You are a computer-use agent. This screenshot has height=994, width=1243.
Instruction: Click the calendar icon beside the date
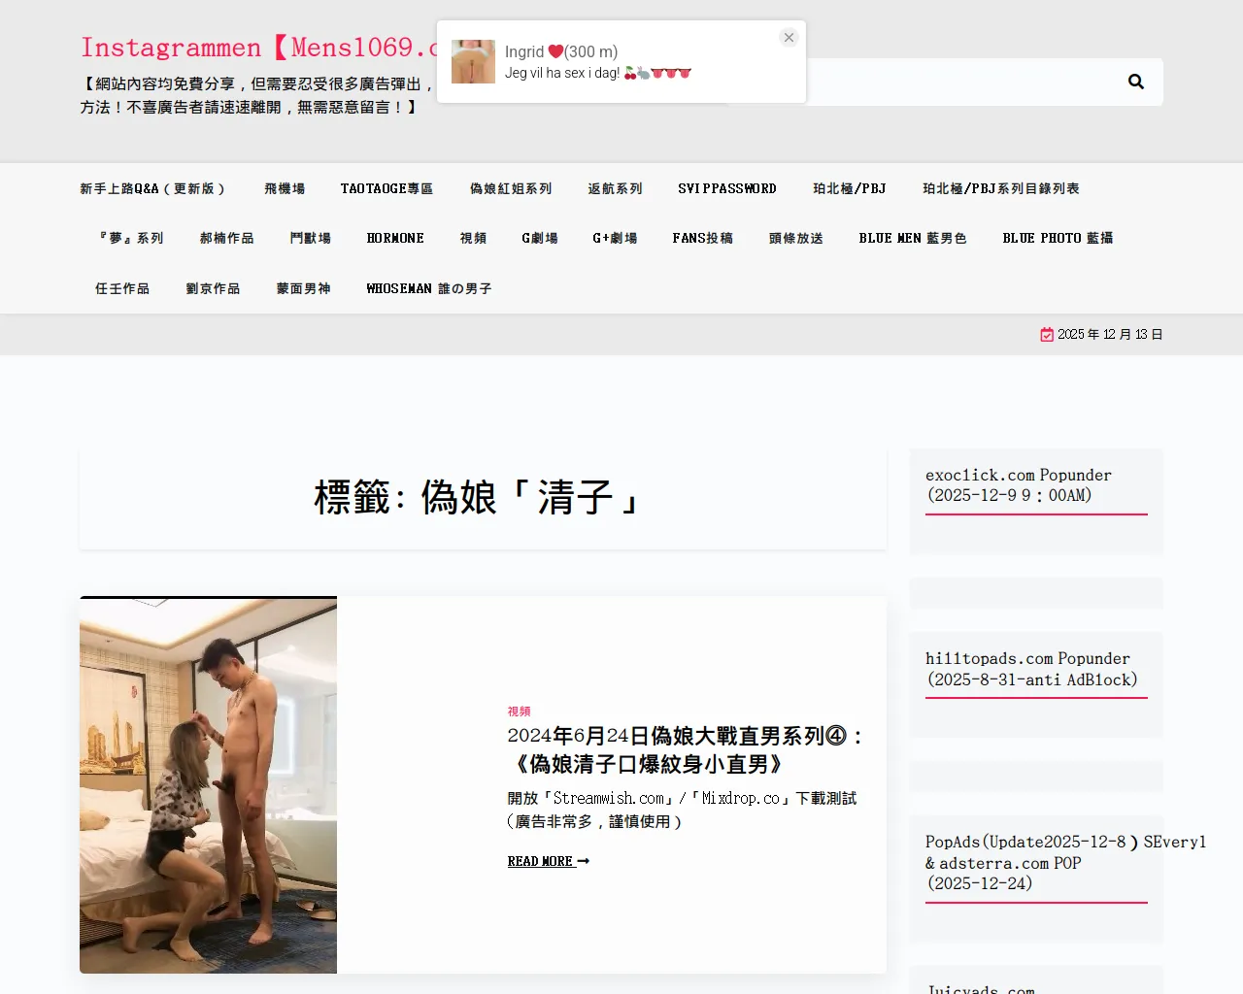click(x=1047, y=335)
